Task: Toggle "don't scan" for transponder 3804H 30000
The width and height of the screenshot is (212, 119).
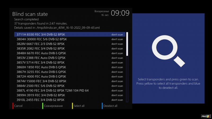Action: (117, 39)
